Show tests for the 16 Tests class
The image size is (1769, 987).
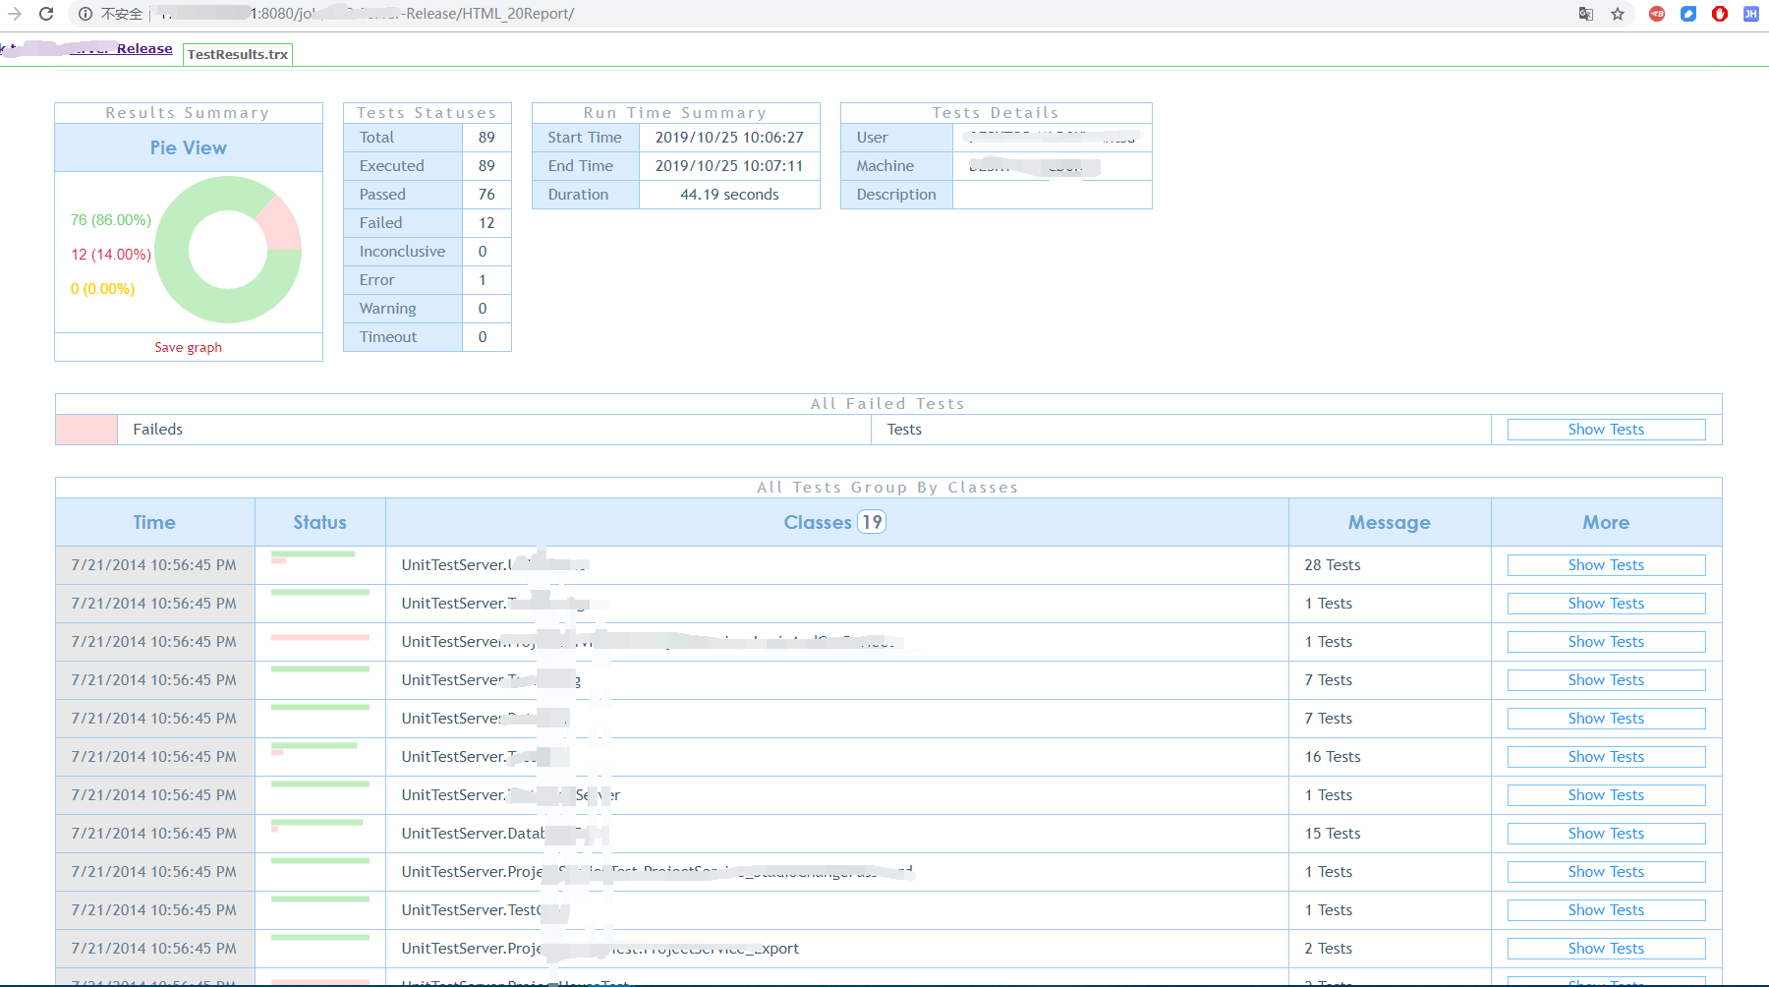(1606, 757)
